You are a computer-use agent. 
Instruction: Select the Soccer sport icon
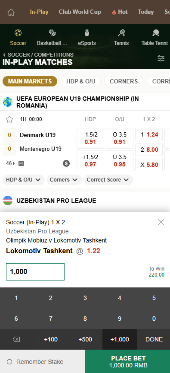point(18,33)
